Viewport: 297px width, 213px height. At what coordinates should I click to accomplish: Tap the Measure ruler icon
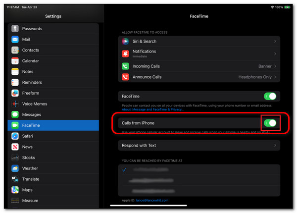(x=15, y=201)
